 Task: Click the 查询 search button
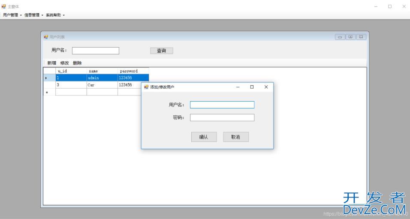click(162, 51)
